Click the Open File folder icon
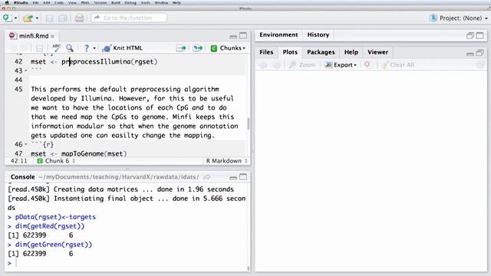Screen dimensions: 491x276 click(x=28, y=18)
